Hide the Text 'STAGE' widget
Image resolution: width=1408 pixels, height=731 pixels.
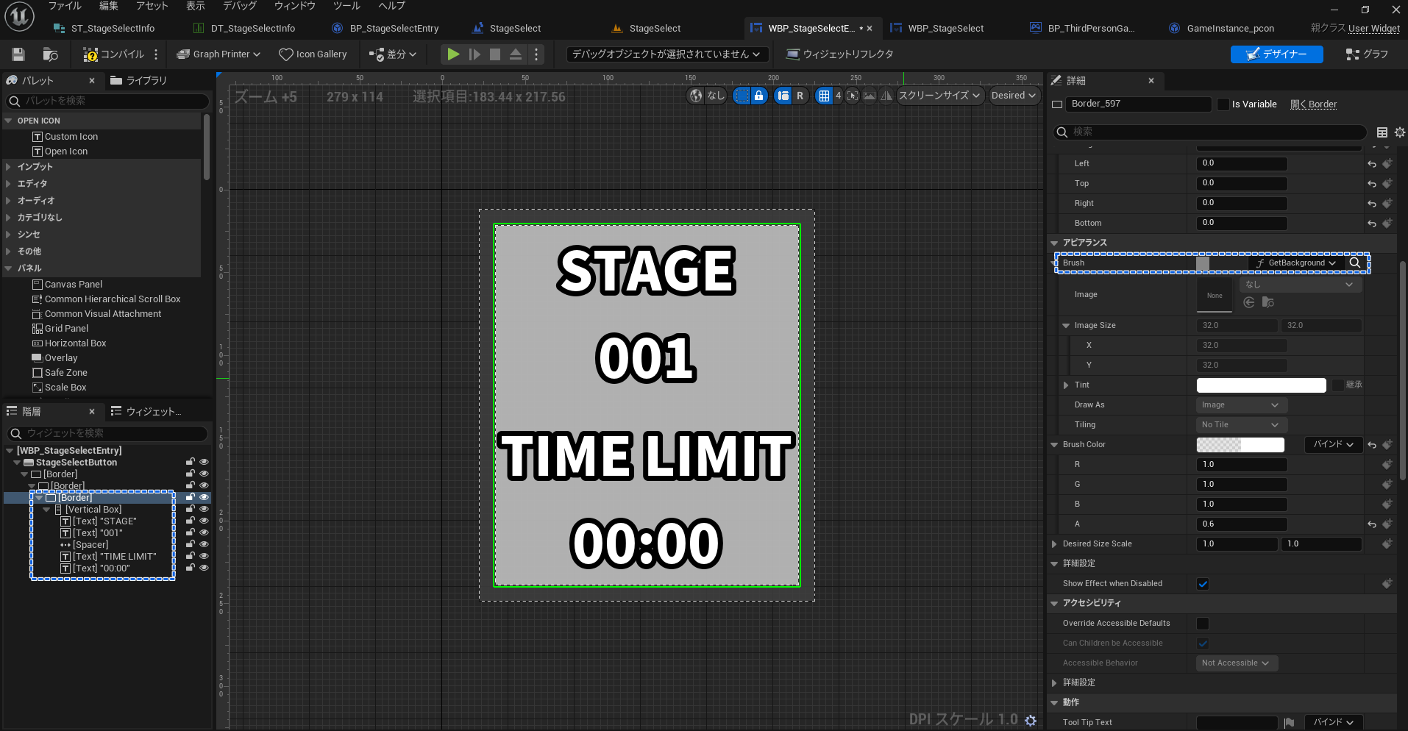(205, 520)
